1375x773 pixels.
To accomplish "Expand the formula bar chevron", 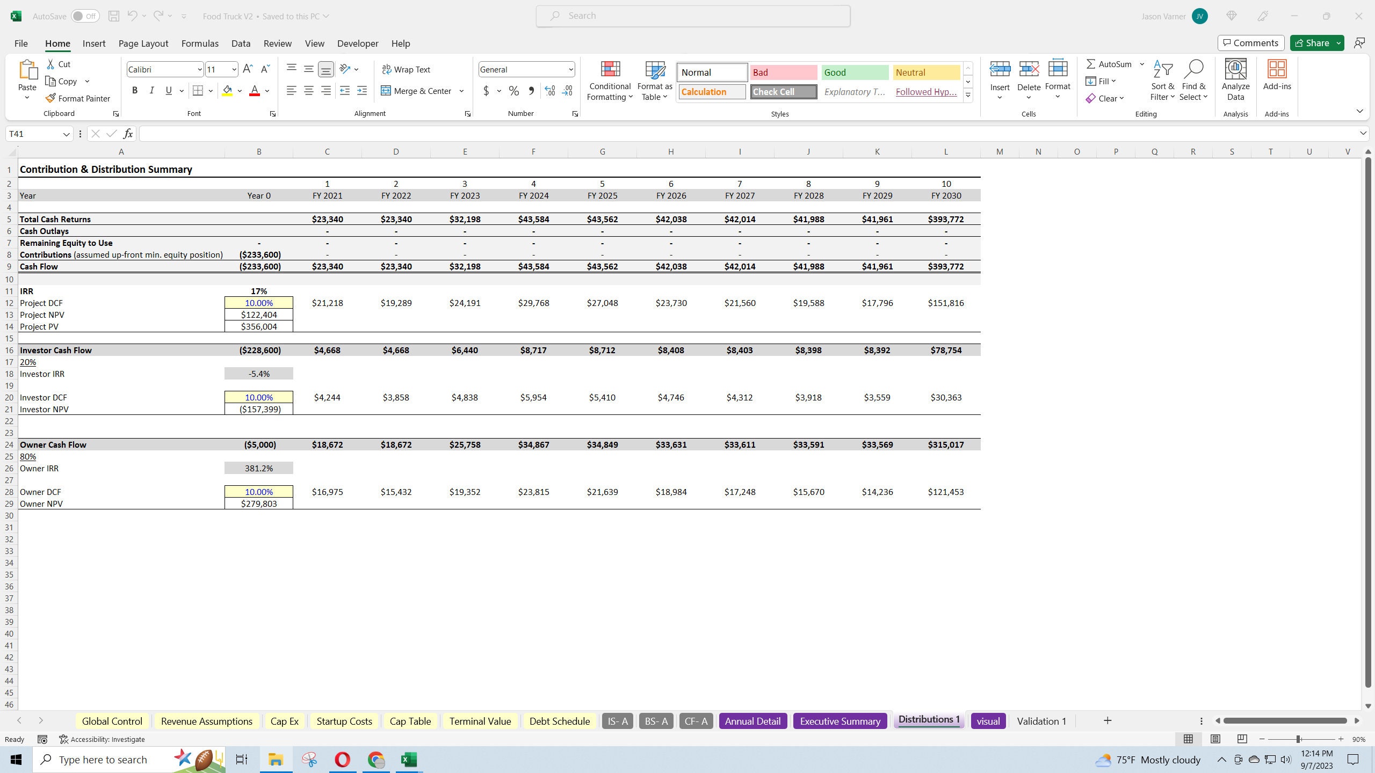I will pos(1363,133).
